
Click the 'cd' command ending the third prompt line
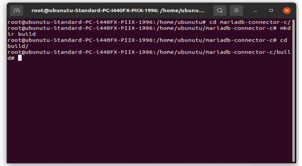click(284, 40)
